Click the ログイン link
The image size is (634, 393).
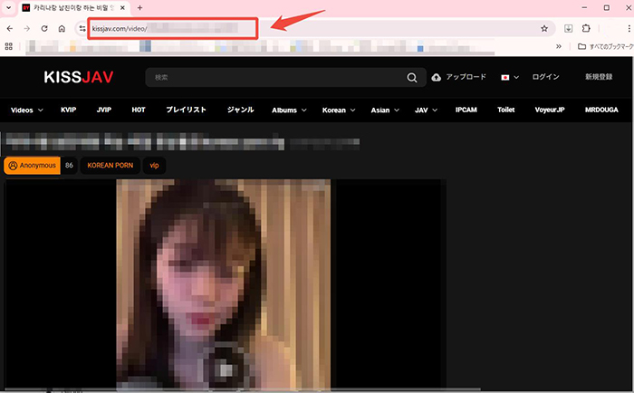tap(547, 78)
